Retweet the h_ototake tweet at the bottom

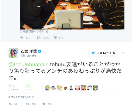[27, 104]
